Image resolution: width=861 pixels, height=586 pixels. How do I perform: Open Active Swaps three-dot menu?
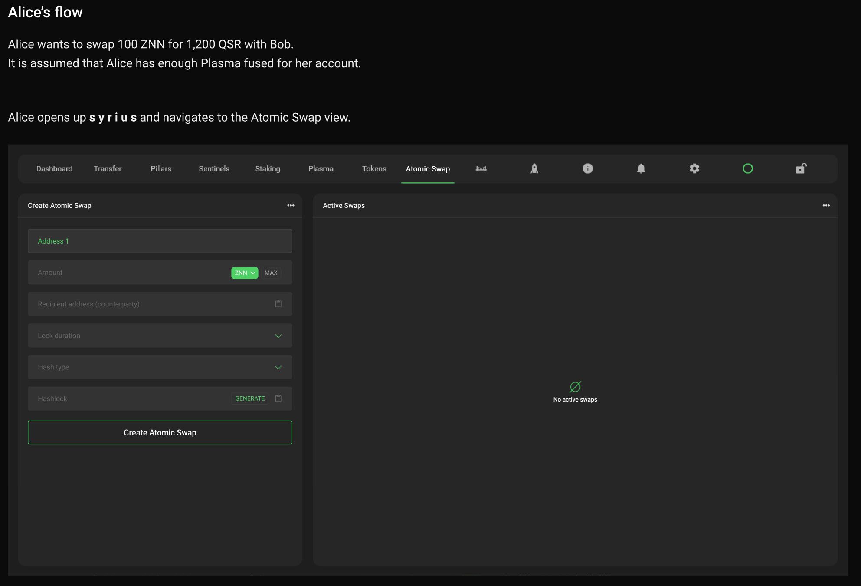pos(826,206)
